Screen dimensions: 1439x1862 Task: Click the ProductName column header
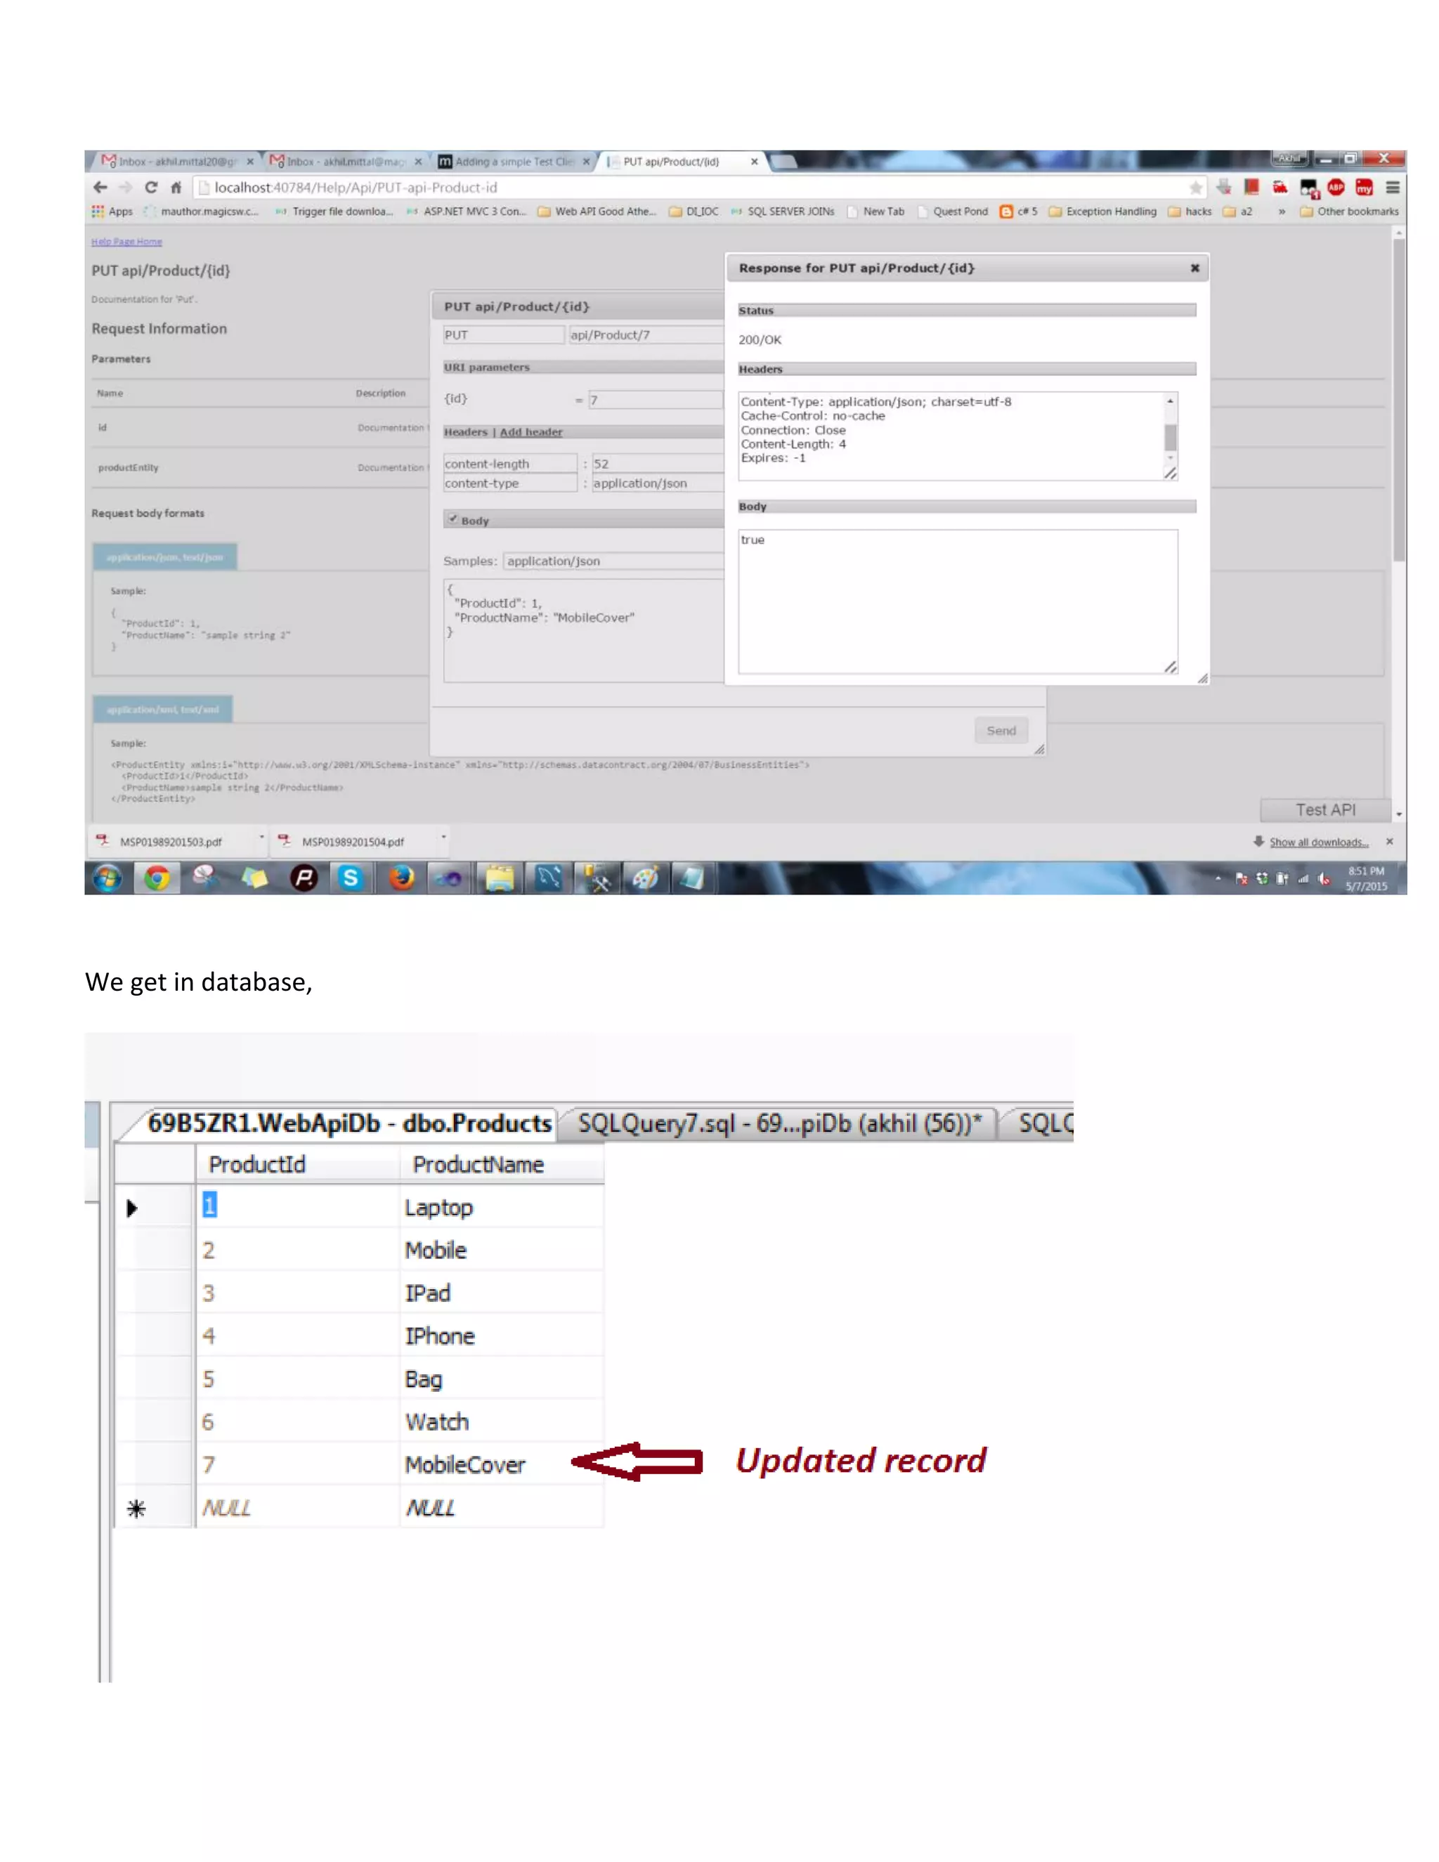(501, 1164)
